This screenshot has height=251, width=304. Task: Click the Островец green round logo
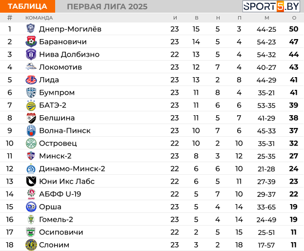31,143
